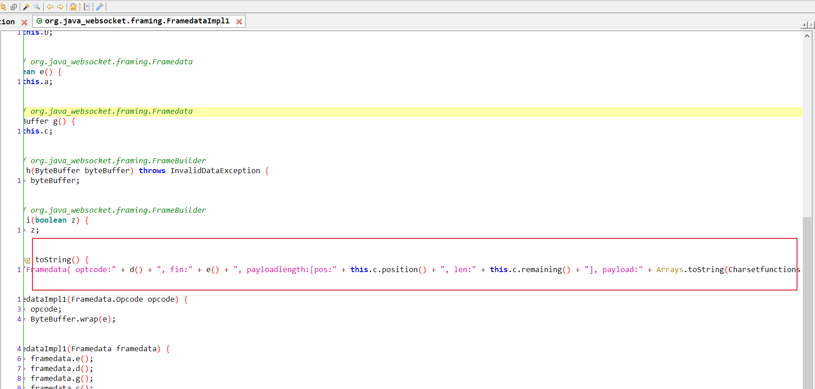The height and width of the screenshot is (389, 815).
Task: Click 'this.c.remaining()' call in toString
Action: pyautogui.click(x=530, y=269)
